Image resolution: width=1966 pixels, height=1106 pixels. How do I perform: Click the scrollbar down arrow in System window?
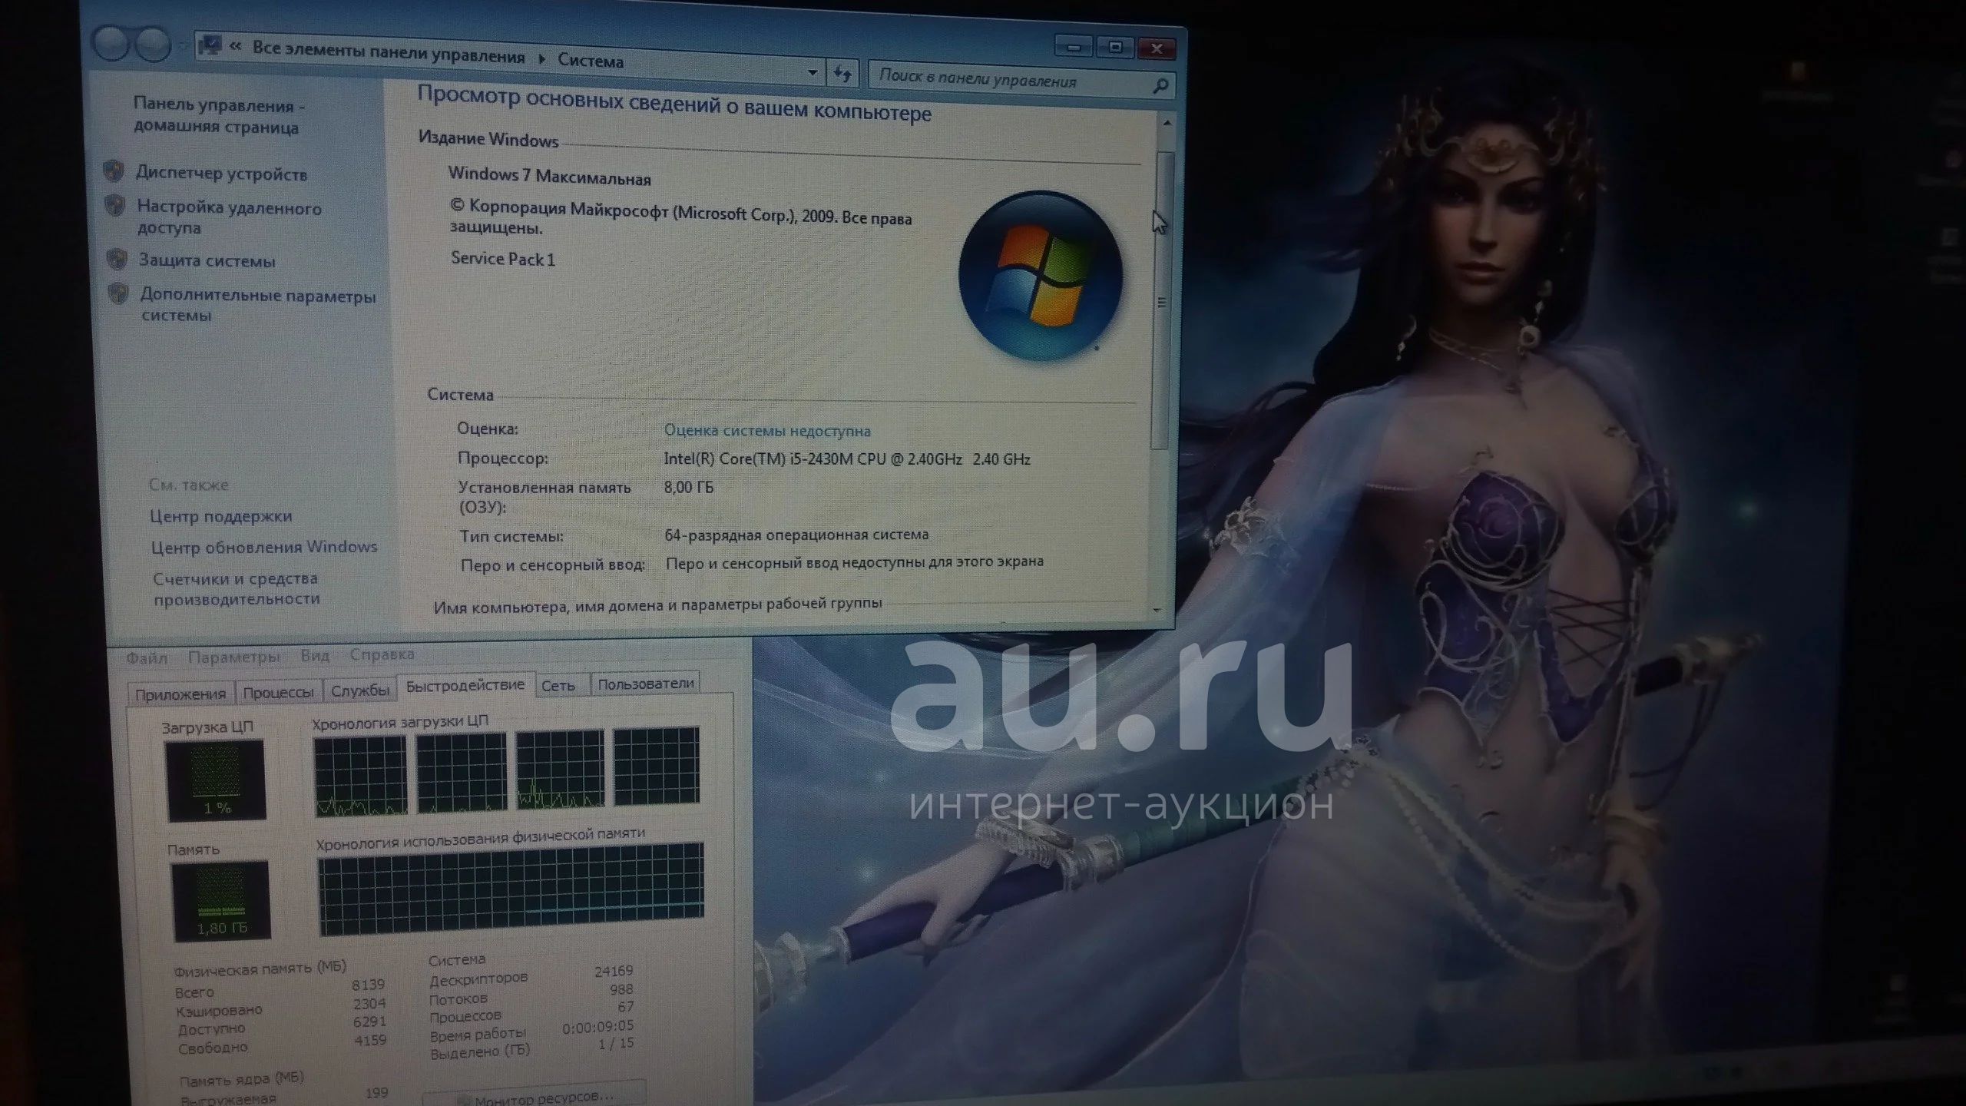tap(1157, 610)
